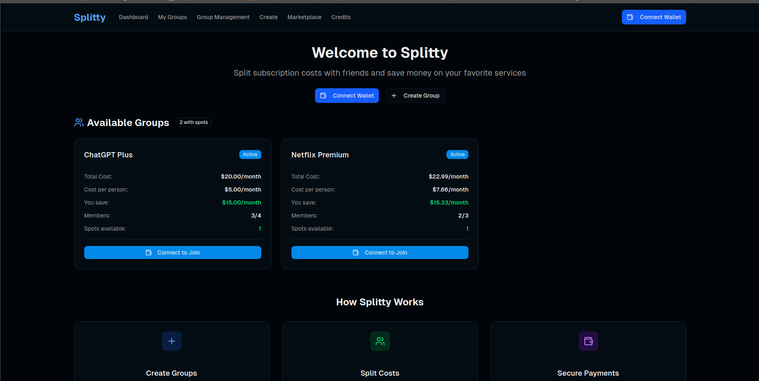Click the Splitty logo in the navbar
Image resolution: width=759 pixels, height=381 pixels.
tap(90, 17)
